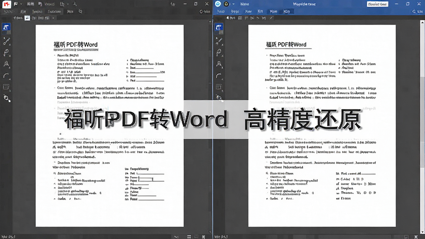This screenshot has height=239, width=425.
Task: Click the search box in left window menu bar
Action: coord(205,12)
